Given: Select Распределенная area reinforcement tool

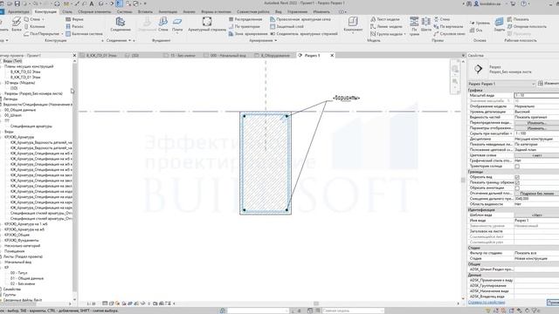Looking at the screenshot, I should 245,19.
